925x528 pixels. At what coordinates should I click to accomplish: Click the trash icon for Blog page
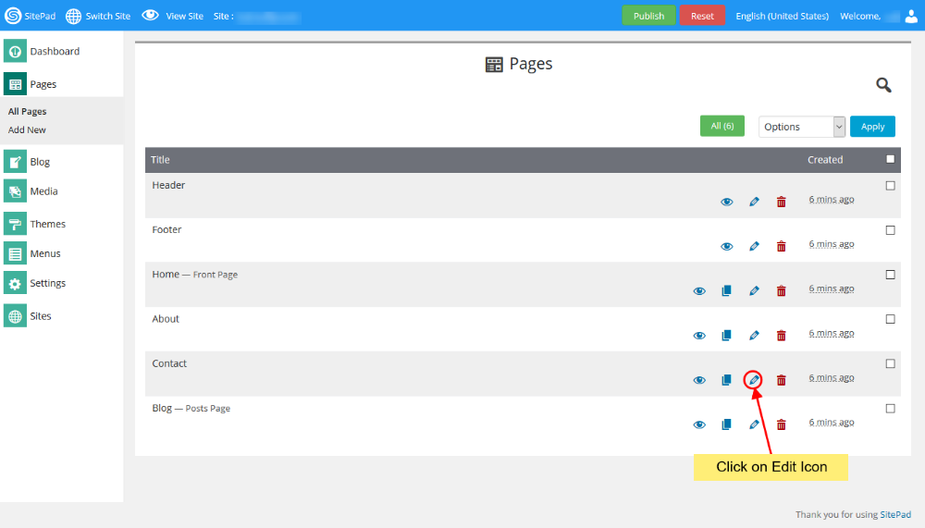[x=781, y=424]
